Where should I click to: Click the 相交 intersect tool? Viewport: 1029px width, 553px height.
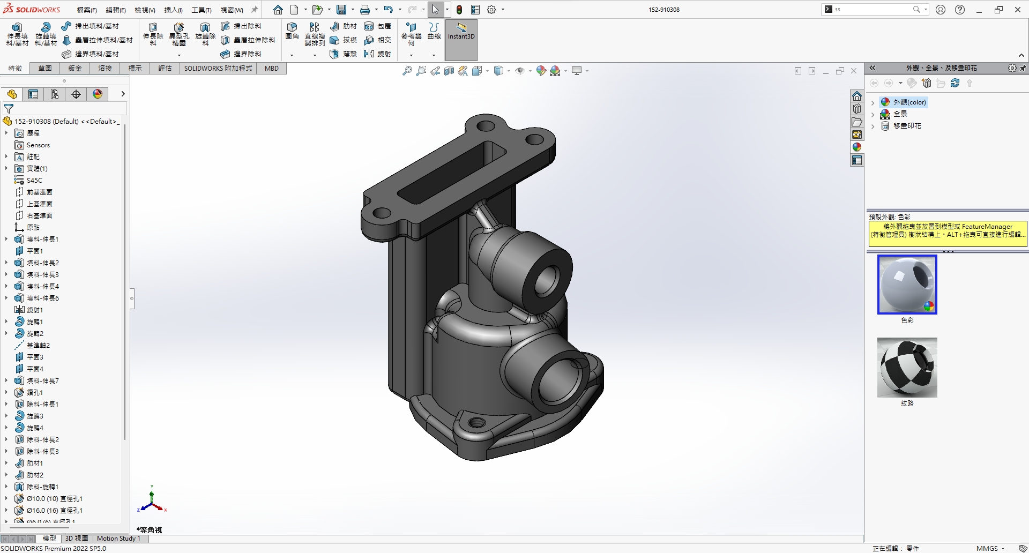point(377,40)
